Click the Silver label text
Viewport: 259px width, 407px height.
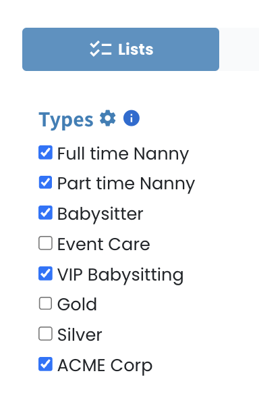[80, 335]
